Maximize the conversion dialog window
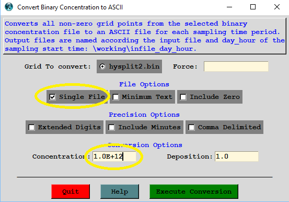 (253, 7)
